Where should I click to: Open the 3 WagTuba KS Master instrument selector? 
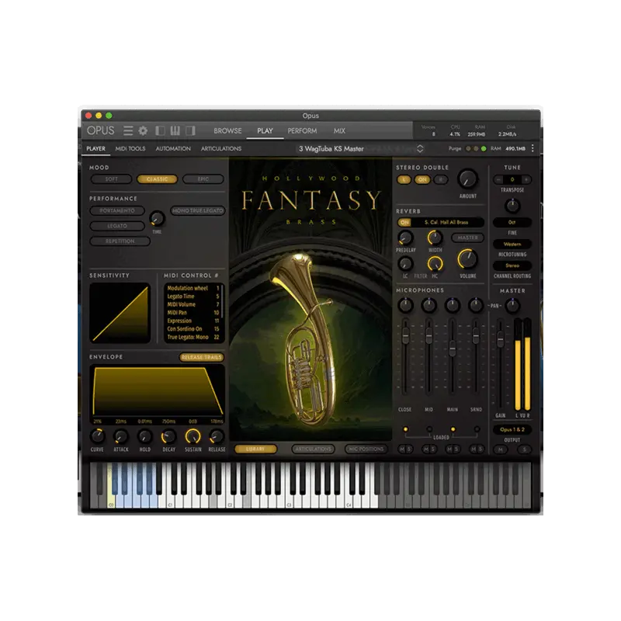click(359, 149)
